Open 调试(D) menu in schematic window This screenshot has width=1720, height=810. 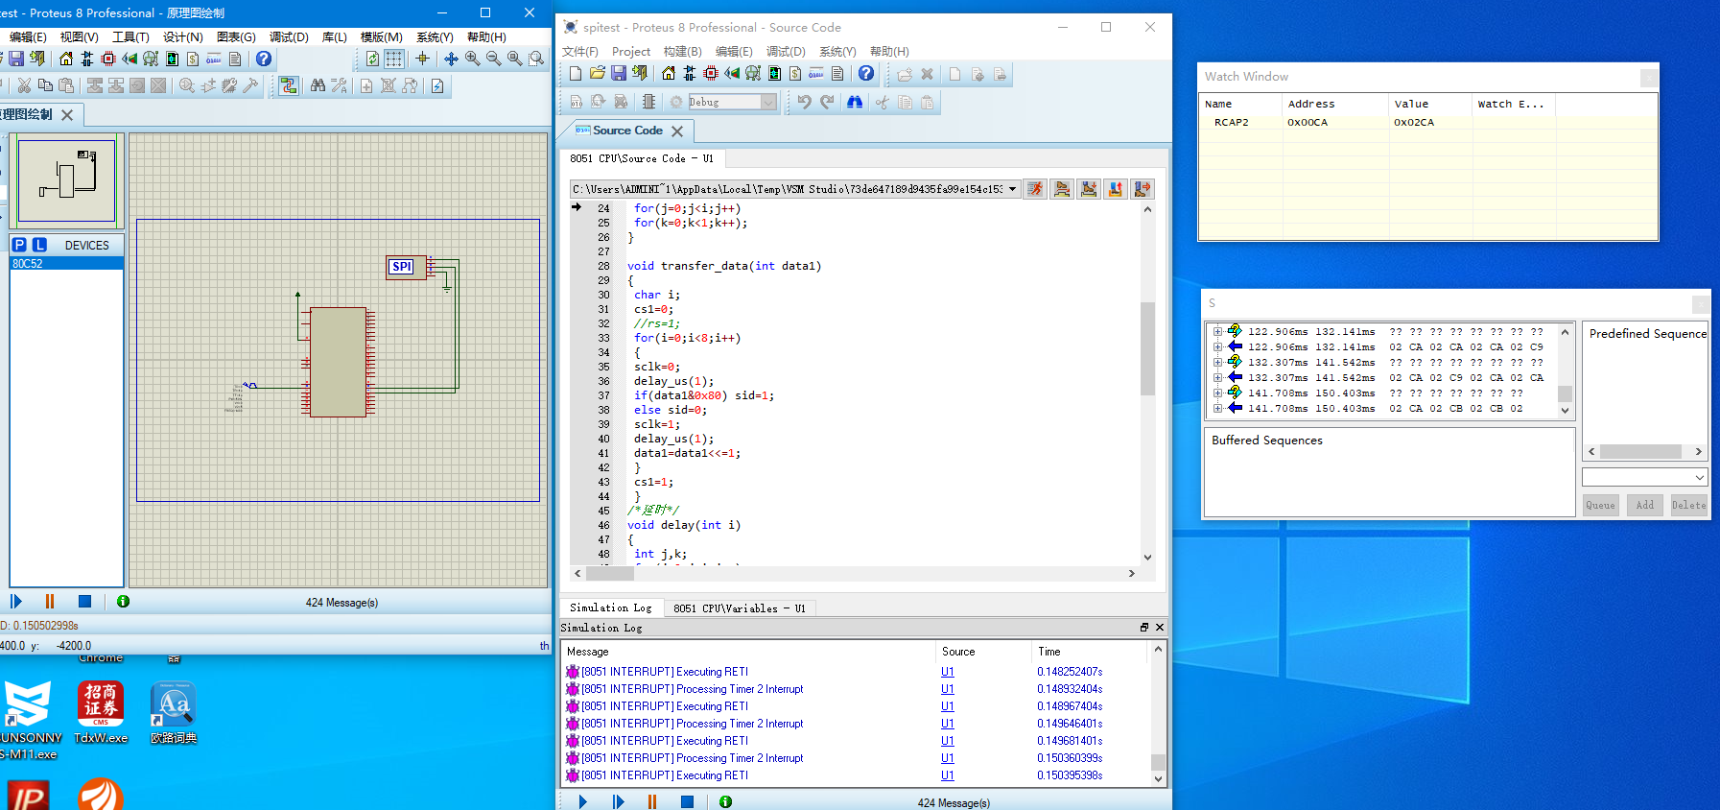pos(289,36)
